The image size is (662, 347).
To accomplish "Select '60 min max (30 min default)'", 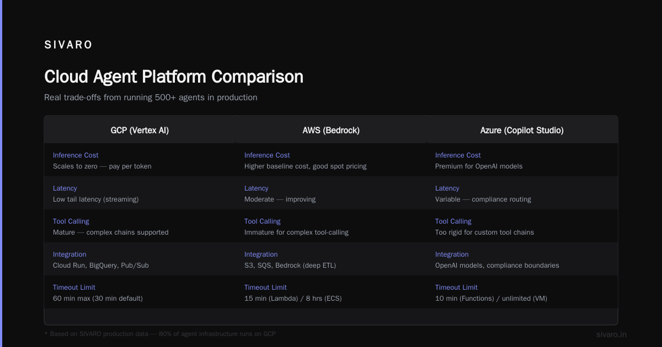I will (98, 299).
